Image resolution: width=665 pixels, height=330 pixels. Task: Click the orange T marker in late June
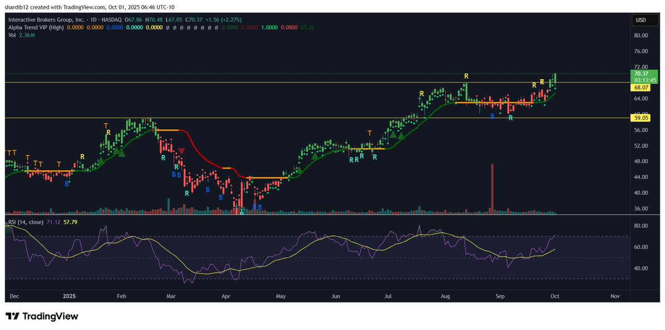pos(369,133)
